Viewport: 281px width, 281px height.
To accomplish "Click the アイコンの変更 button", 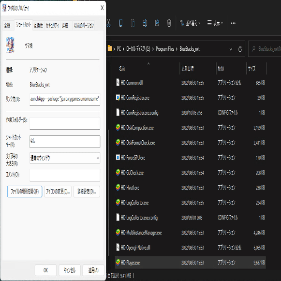I will coord(58,192).
